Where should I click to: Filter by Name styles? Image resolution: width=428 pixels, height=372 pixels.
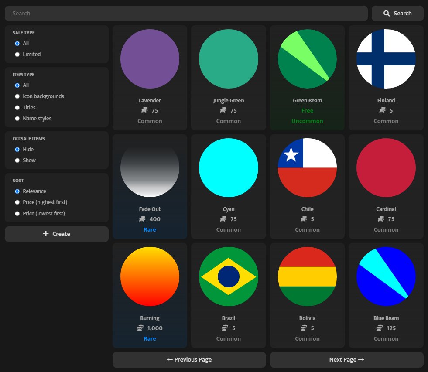(x=17, y=119)
